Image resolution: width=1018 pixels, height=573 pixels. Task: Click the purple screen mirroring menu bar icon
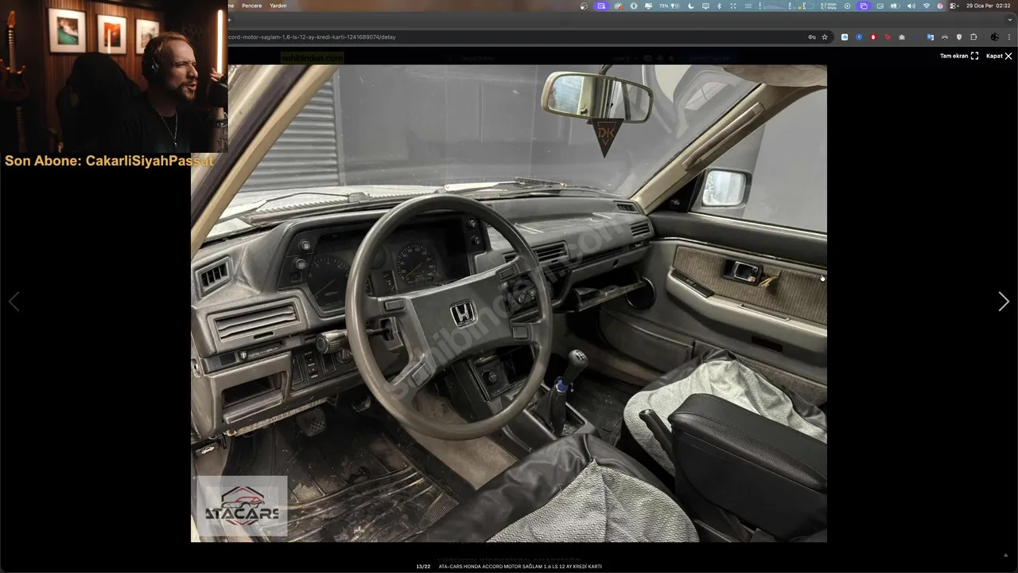[864, 6]
